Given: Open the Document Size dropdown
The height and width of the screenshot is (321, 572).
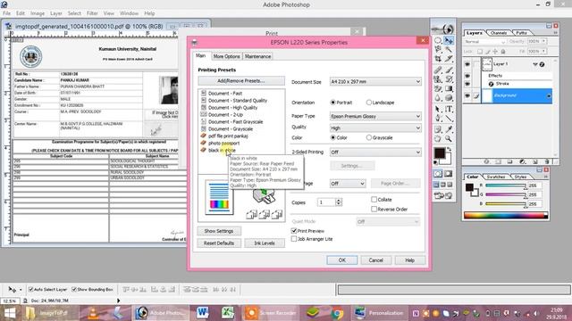Looking at the screenshot, I should click(x=375, y=82).
